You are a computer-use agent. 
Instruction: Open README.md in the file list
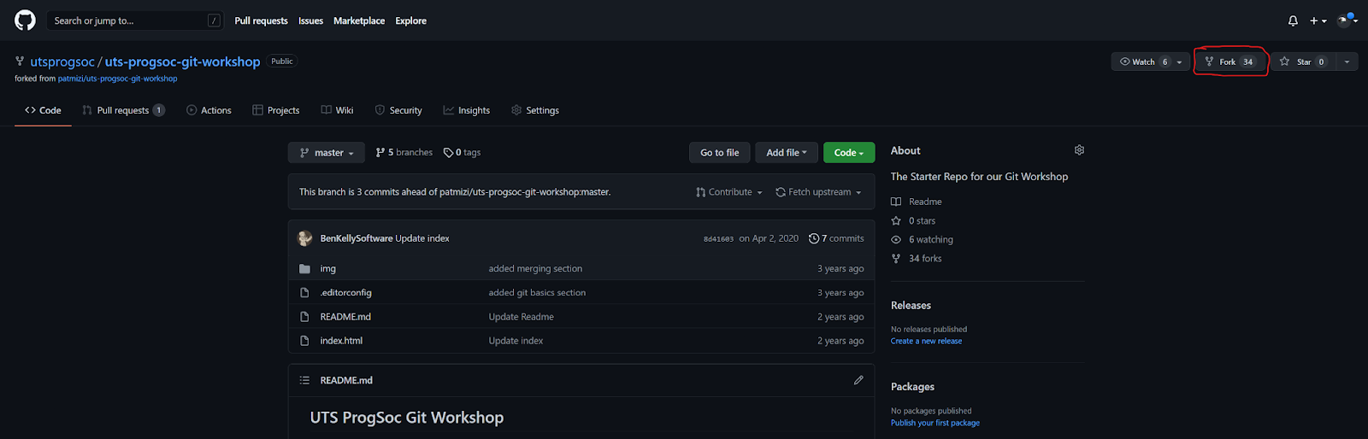coord(345,316)
